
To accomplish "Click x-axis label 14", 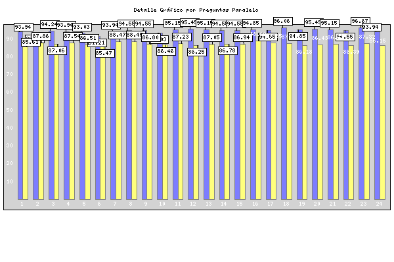I will coord(224,204).
